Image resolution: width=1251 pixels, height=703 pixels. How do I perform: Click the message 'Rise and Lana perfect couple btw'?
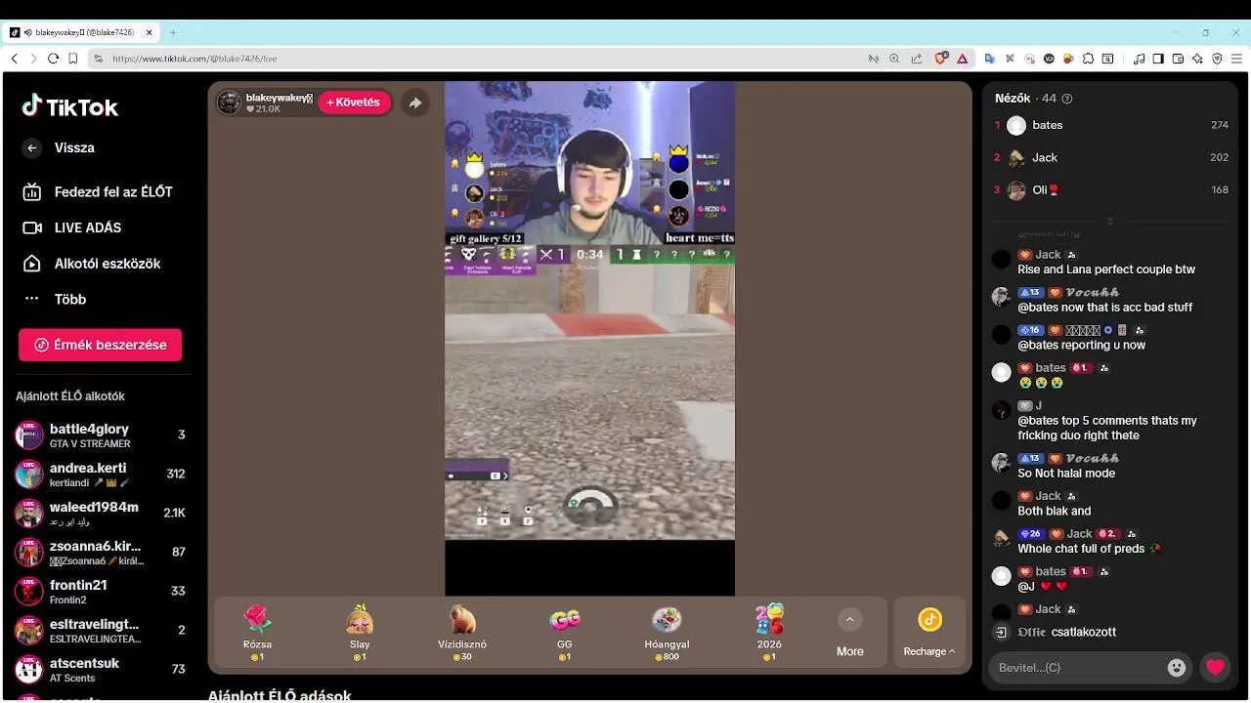tap(1106, 269)
